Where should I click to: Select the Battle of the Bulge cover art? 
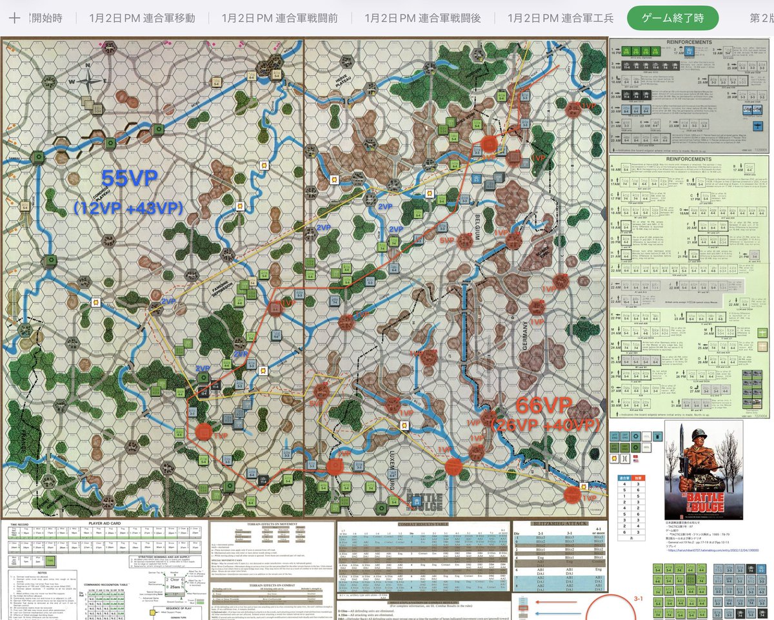704,470
